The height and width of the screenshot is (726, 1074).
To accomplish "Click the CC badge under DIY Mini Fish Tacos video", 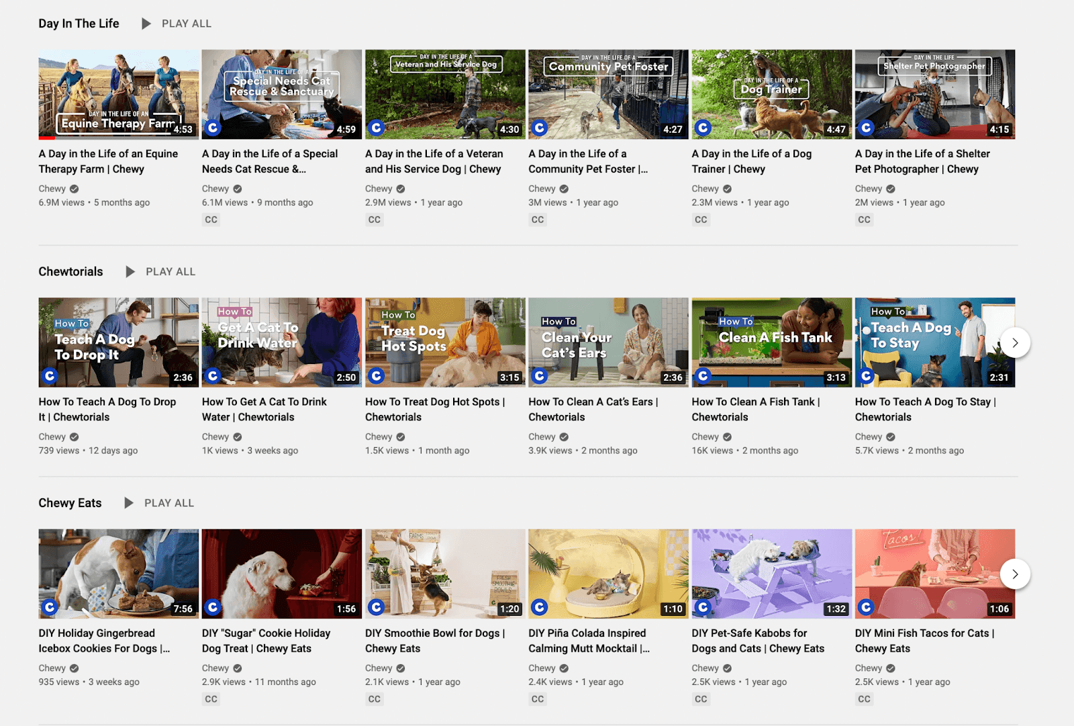I will point(864,698).
